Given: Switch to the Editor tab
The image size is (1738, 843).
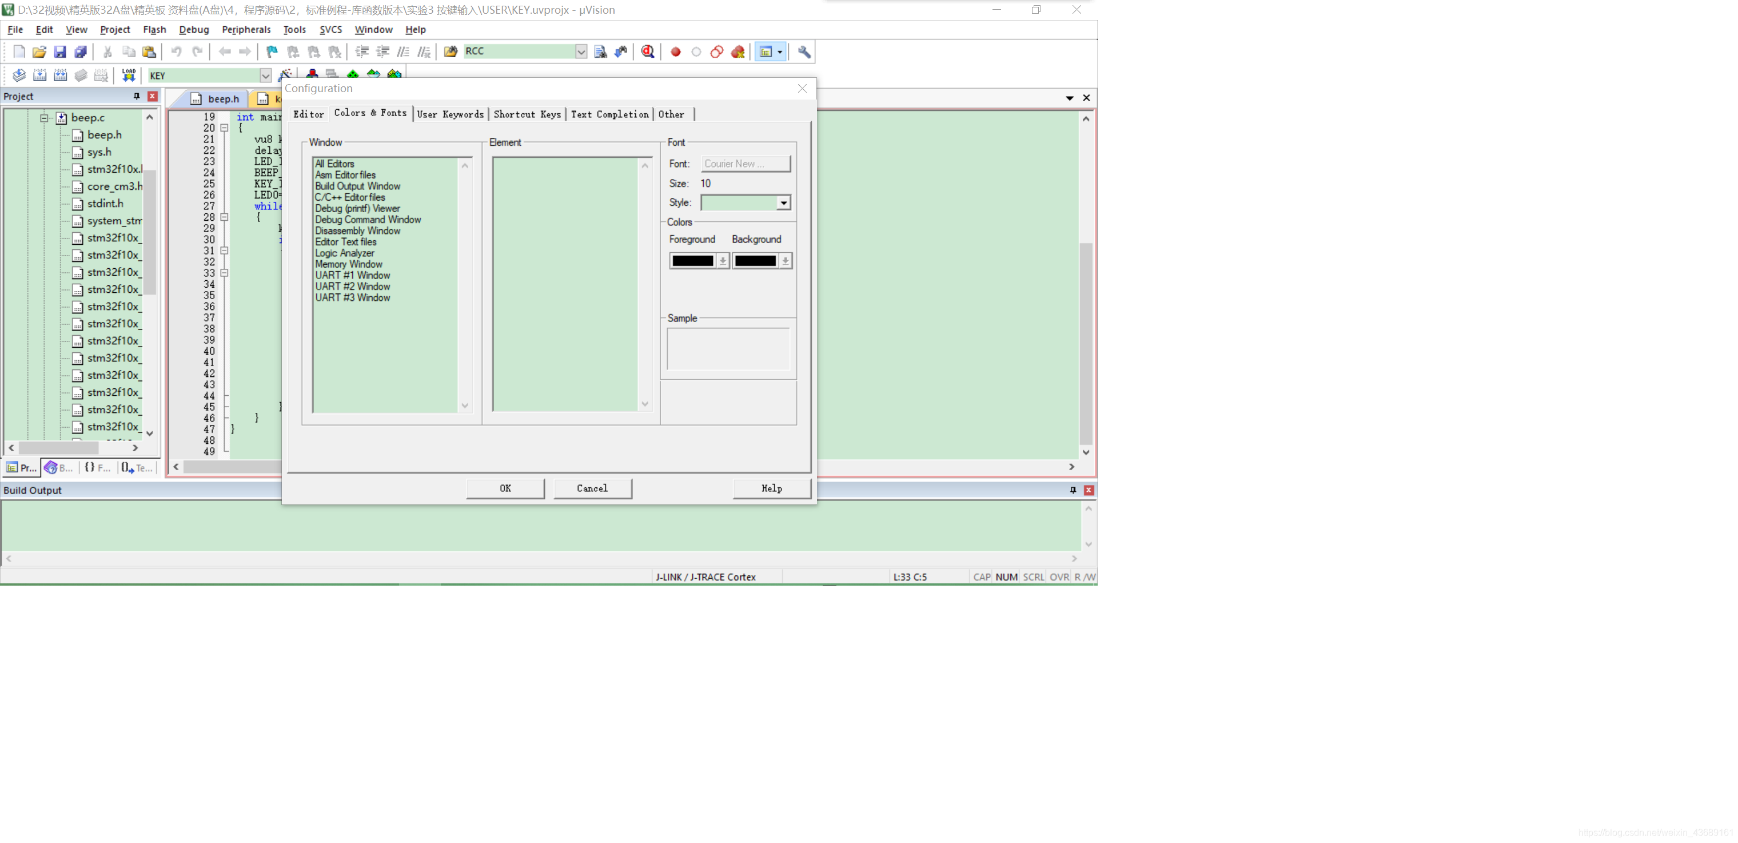Looking at the screenshot, I should click(308, 114).
